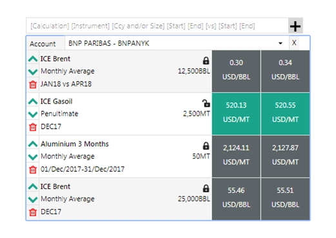This screenshot has width=336, height=238.
Task: Focus the calculation instrument entry field
Action: [157, 26]
